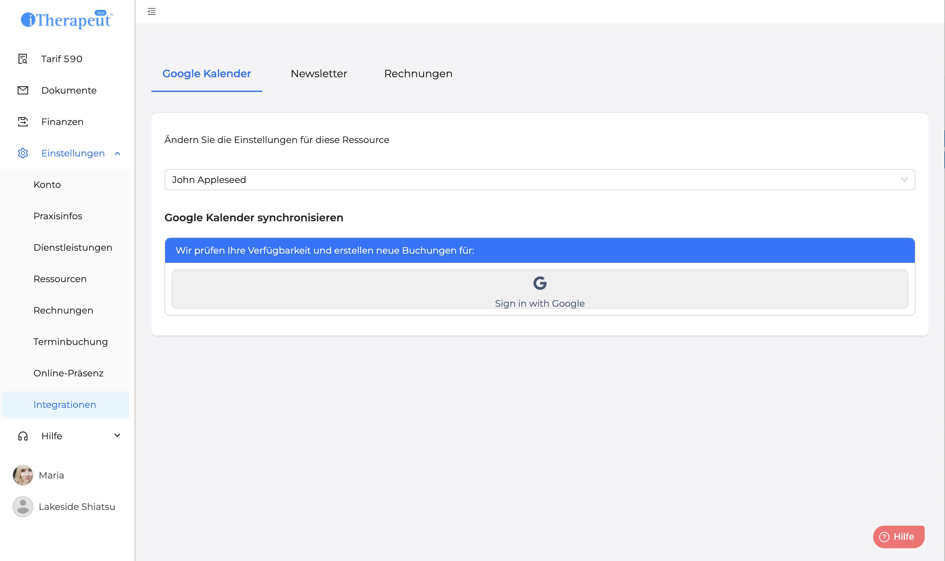The height and width of the screenshot is (561, 945).
Task: Open Konto settings in sidebar
Action: [x=47, y=185]
